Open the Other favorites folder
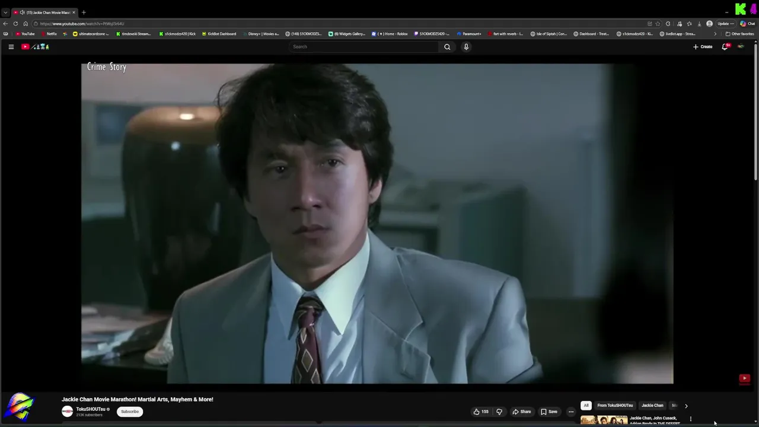The image size is (759, 427). point(739,34)
